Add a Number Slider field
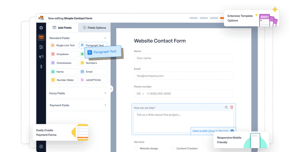 coord(63,80)
